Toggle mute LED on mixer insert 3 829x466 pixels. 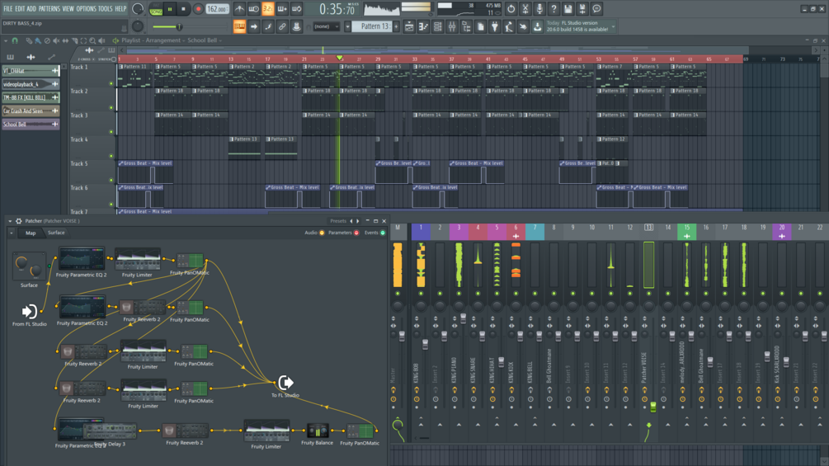(x=459, y=294)
